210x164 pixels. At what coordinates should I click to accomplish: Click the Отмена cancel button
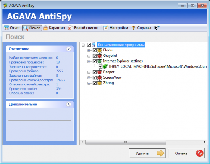click(186, 153)
